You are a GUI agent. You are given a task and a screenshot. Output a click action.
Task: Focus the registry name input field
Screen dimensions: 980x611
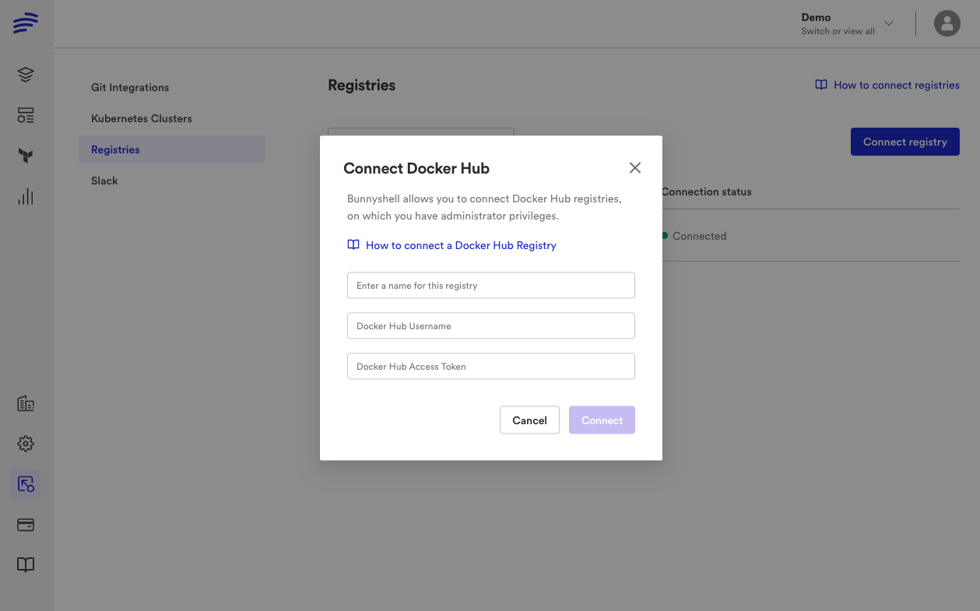pos(491,286)
